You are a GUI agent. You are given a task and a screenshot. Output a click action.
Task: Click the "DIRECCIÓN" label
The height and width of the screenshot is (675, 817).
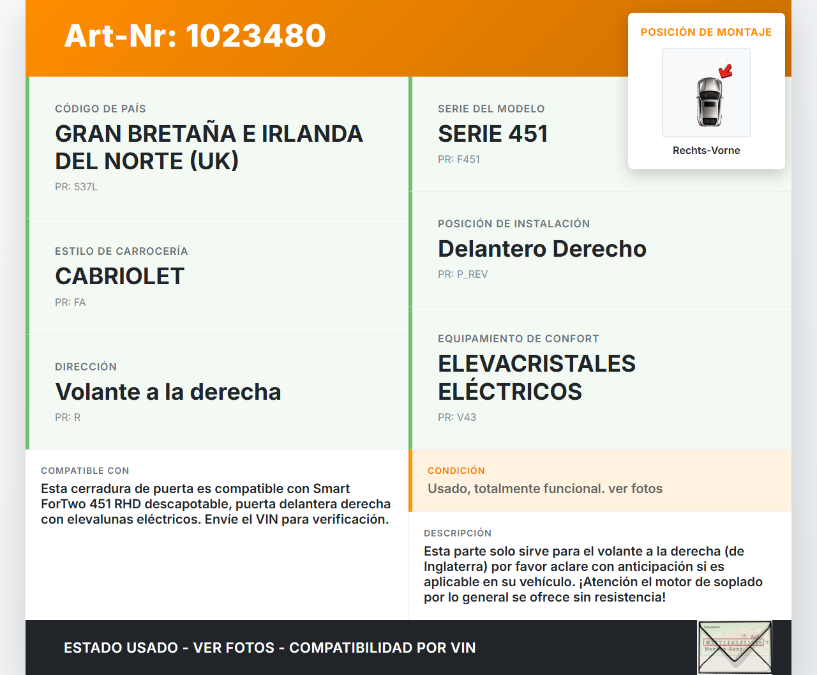point(86,367)
